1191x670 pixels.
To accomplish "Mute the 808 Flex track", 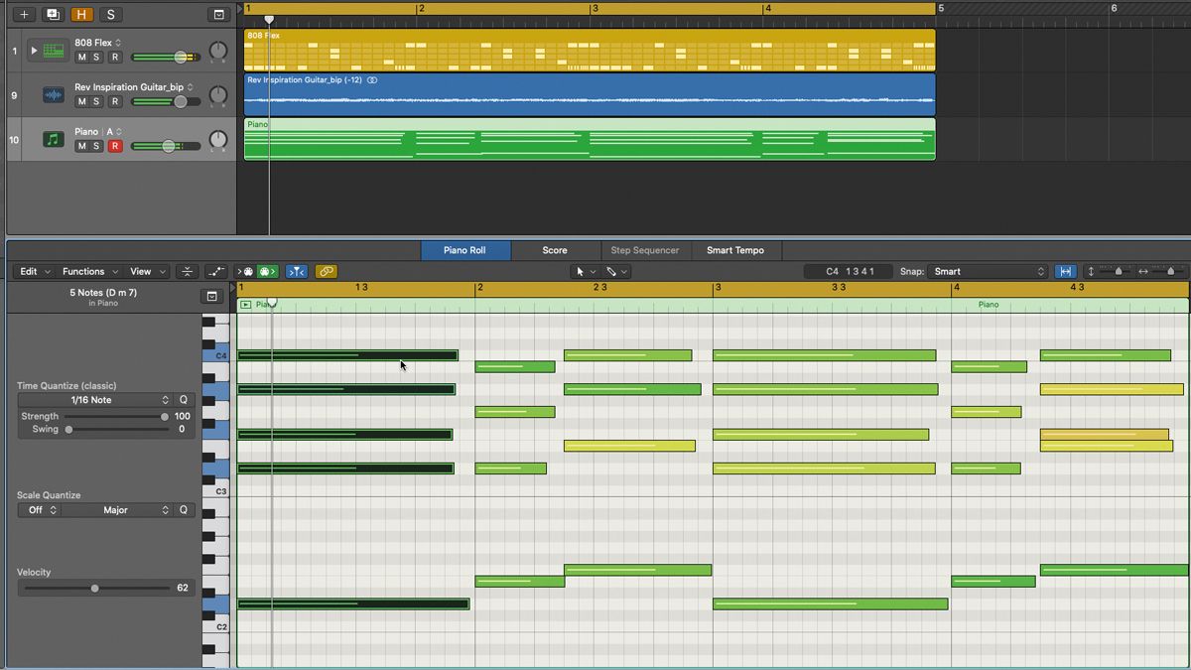I will point(82,57).
